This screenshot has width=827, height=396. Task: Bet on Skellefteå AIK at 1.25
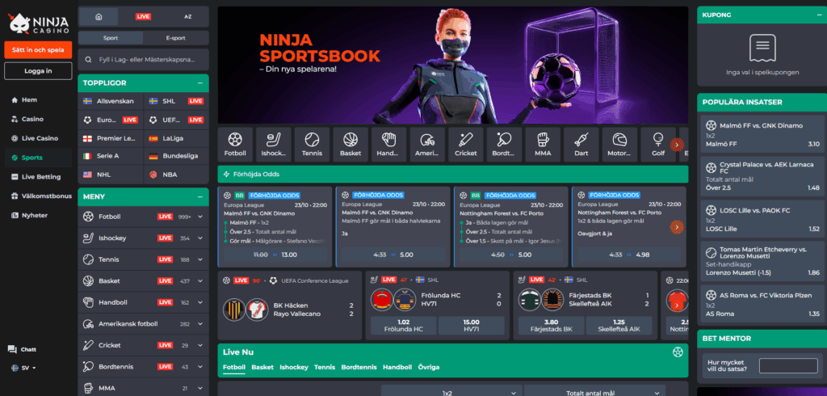tap(619, 325)
